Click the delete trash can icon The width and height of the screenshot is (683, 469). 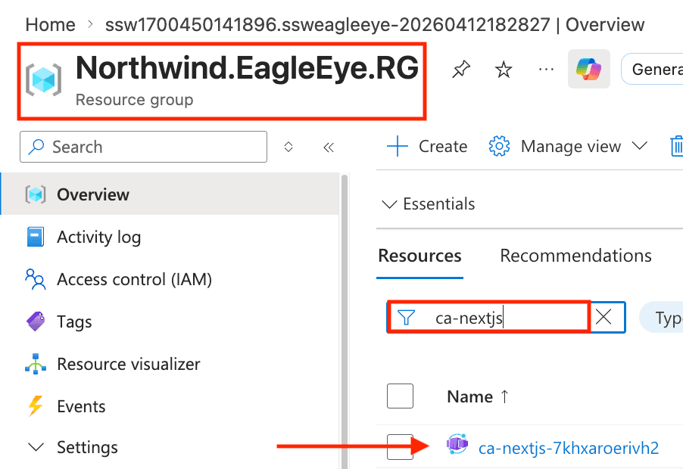676,146
